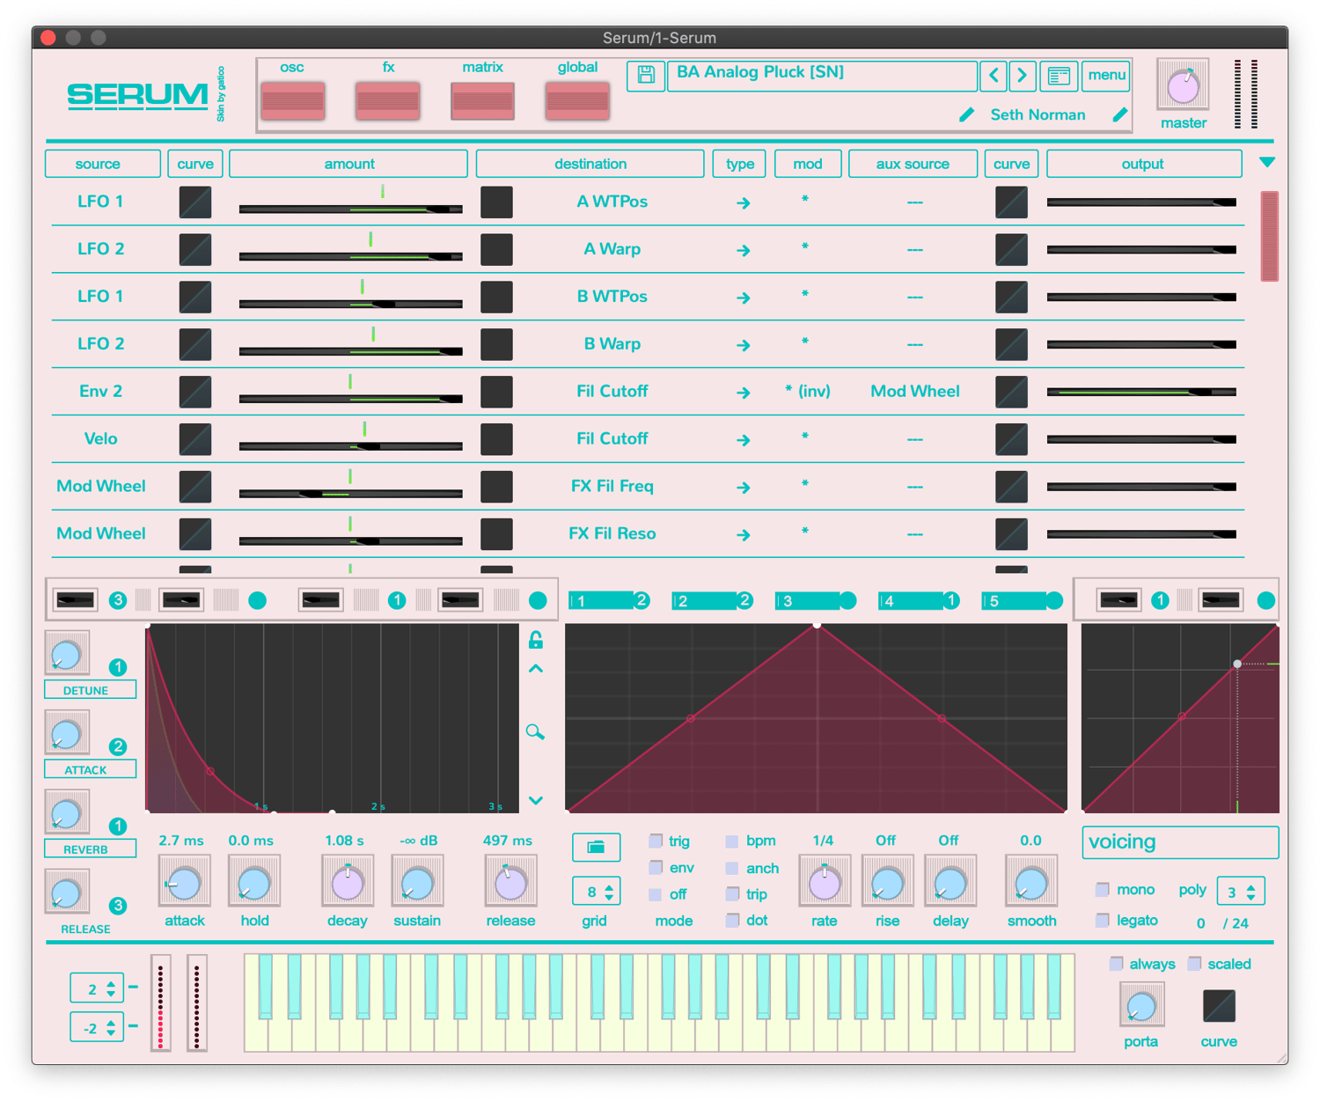
Task: Click the curve square for A WTPos row
Action: point(195,202)
